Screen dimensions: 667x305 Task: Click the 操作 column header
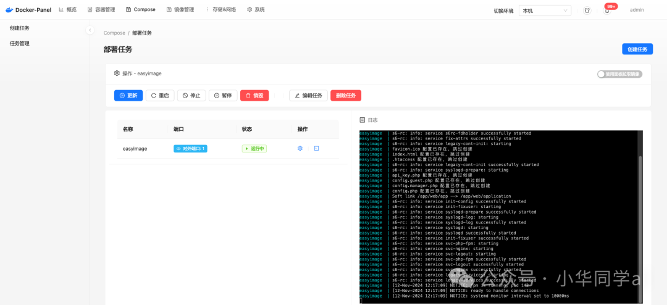pos(303,129)
